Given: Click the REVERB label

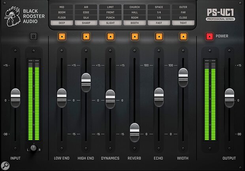Looking at the screenshot, I should coord(134,158).
